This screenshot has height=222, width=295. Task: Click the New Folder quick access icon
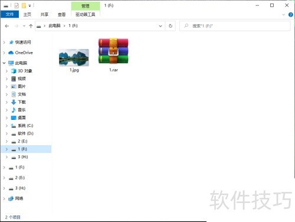click(24, 6)
